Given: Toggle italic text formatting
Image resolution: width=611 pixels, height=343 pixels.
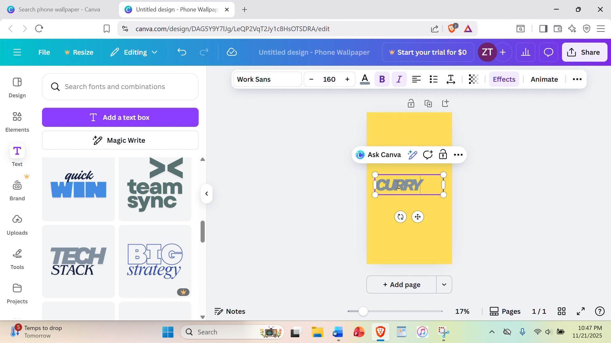Looking at the screenshot, I should click(399, 79).
